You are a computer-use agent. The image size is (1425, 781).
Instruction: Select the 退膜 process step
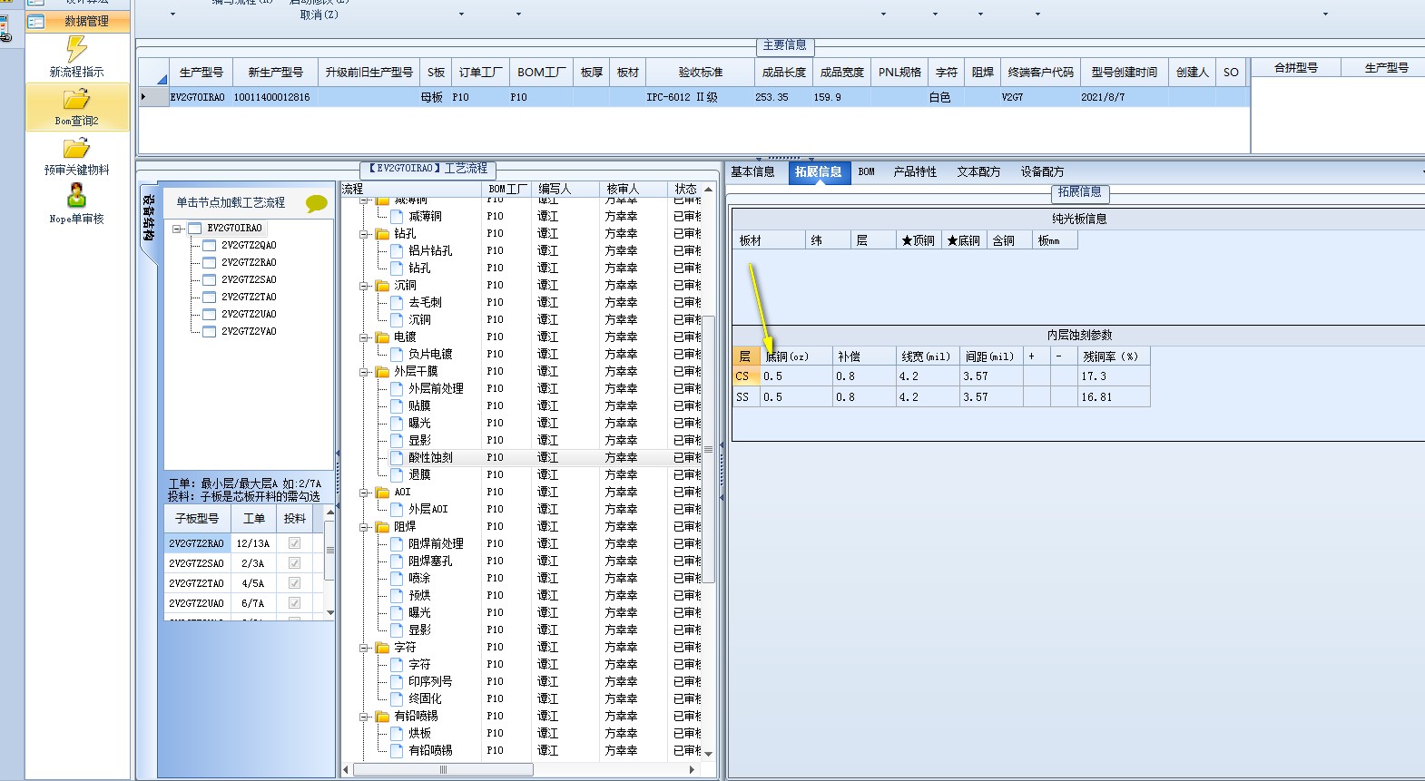419,475
